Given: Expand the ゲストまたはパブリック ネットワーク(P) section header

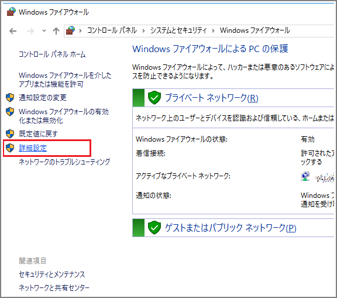Looking at the screenshot, I should click(x=233, y=228).
